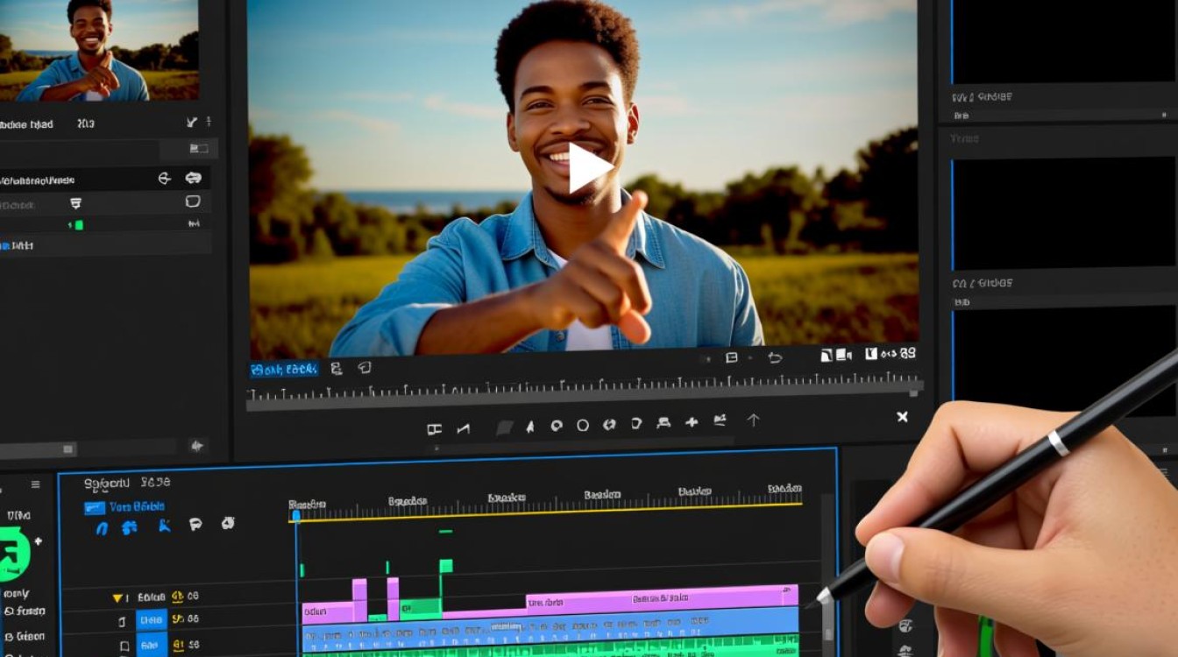
Task: Select the pen marker icon in the transport toolbar
Action: (529, 427)
